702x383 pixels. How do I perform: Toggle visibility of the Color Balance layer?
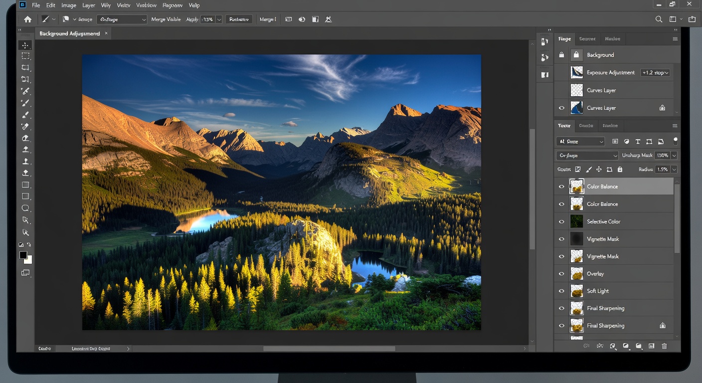pos(561,186)
